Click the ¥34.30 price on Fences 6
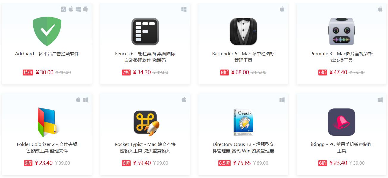Image resolution: width=388 pixels, height=178 pixels. (142, 72)
